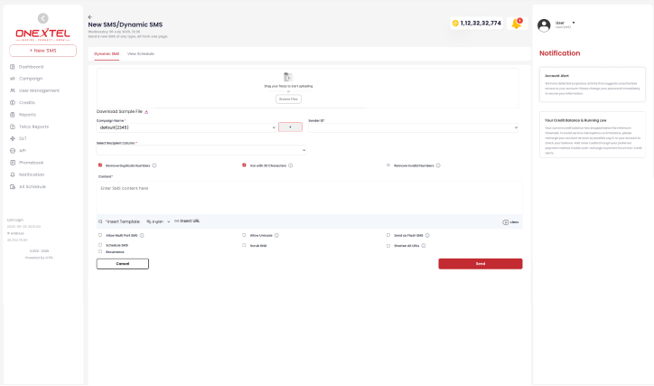The height and width of the screenshot is (386, 654).
Task: Click into the SMS content text area
Action: 309,197
